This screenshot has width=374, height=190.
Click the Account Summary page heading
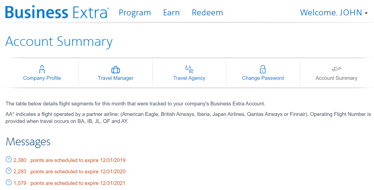(x=59, y=42)
